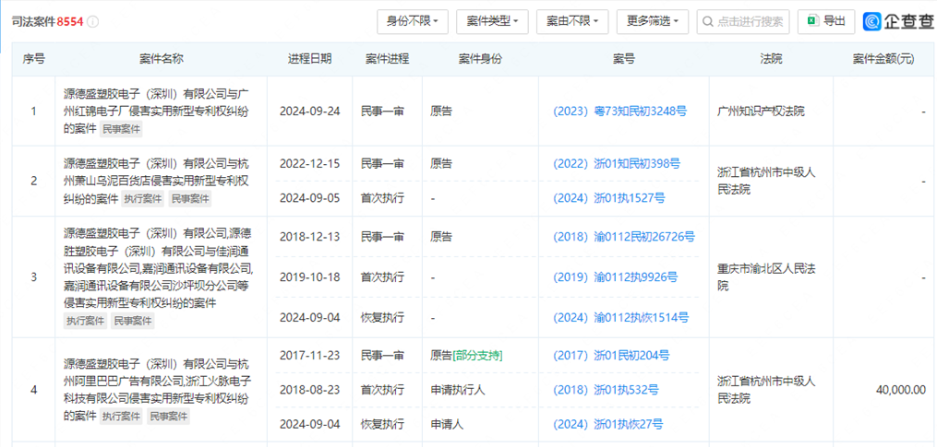937x447 pixels.
Task: Click the 8554 case count number
Action: tap(70, 22)
